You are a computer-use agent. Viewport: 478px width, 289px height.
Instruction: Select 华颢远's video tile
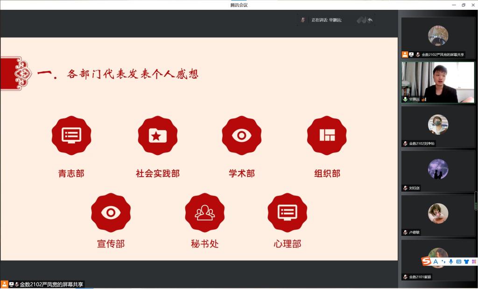(438, 82)
